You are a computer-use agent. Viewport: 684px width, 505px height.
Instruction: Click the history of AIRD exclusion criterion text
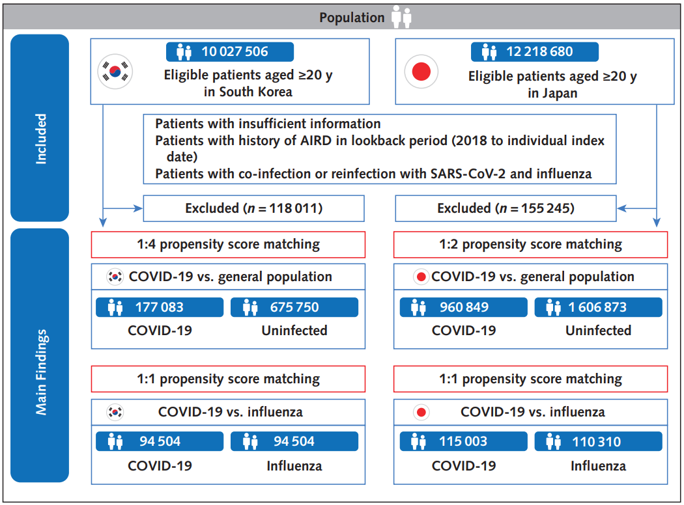(379, 141)
